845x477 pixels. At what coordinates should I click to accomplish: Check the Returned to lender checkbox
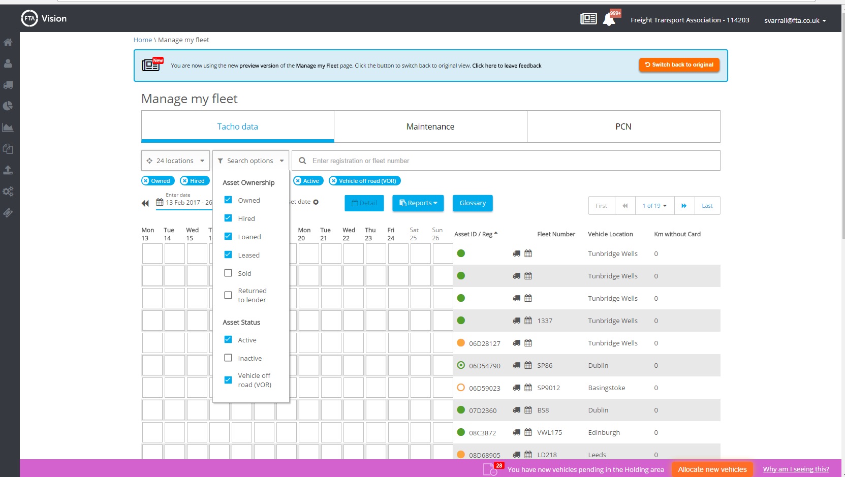click(228, 295)
